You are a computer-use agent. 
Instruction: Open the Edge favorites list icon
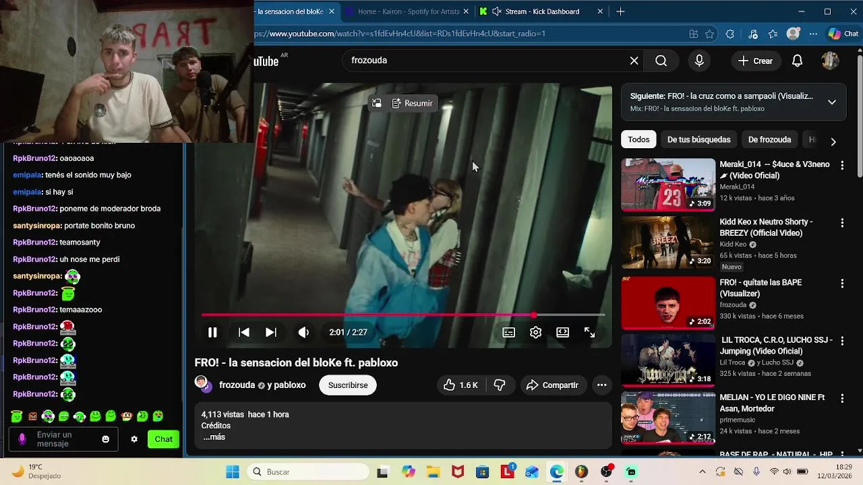(773, 34)
